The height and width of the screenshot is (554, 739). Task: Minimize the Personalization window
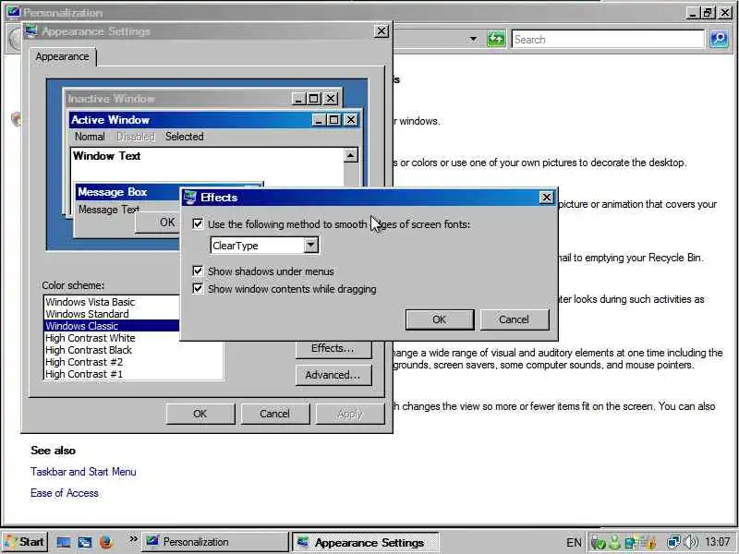(x=691, y=12)
